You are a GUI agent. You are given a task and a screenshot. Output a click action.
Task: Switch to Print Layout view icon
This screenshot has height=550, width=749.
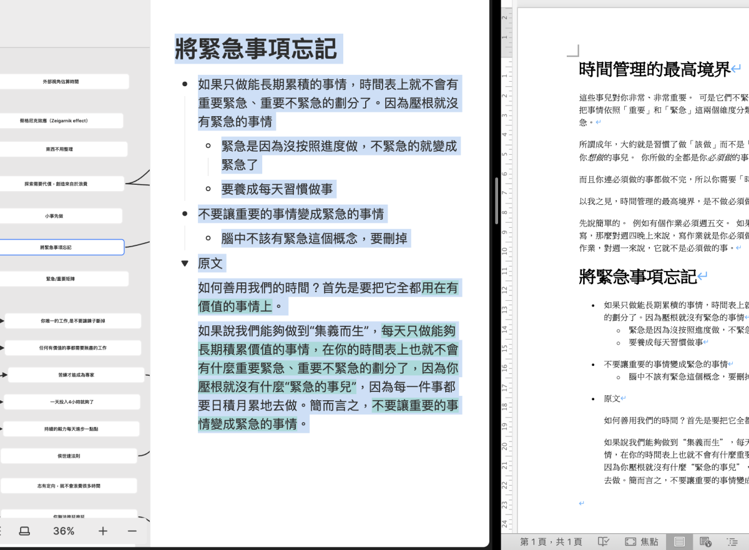pyautogui.click(x=680, y=541)
